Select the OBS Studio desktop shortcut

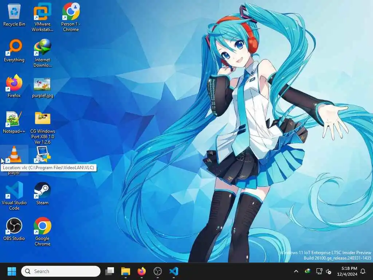point(14,229)
